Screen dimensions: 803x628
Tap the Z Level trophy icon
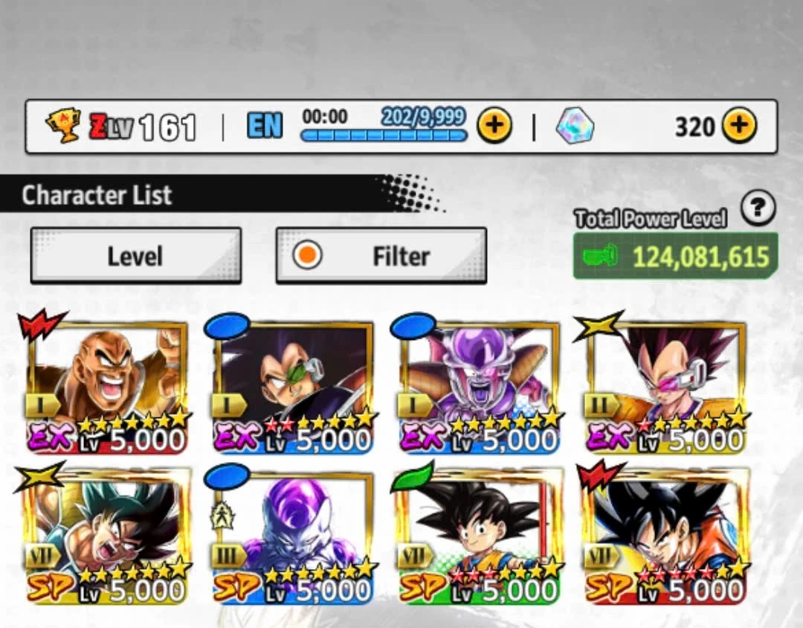tap(63, 124)
